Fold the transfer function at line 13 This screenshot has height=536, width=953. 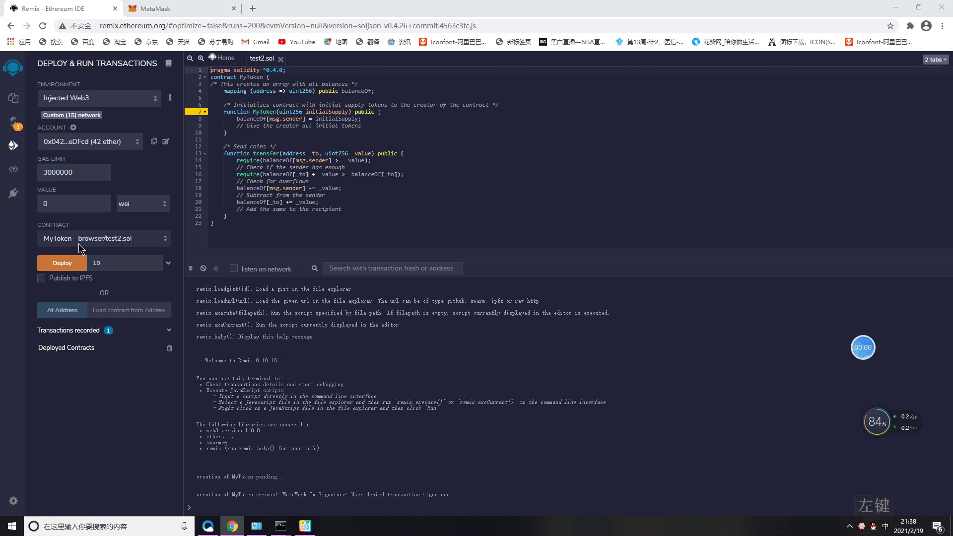click(204, 154)
